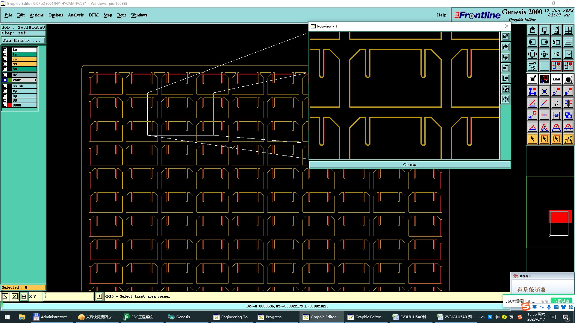Pick the plain arrow select tool
The width and height of the screenshot is (575, 323).
pyautogui.click(x=532, y=139)
